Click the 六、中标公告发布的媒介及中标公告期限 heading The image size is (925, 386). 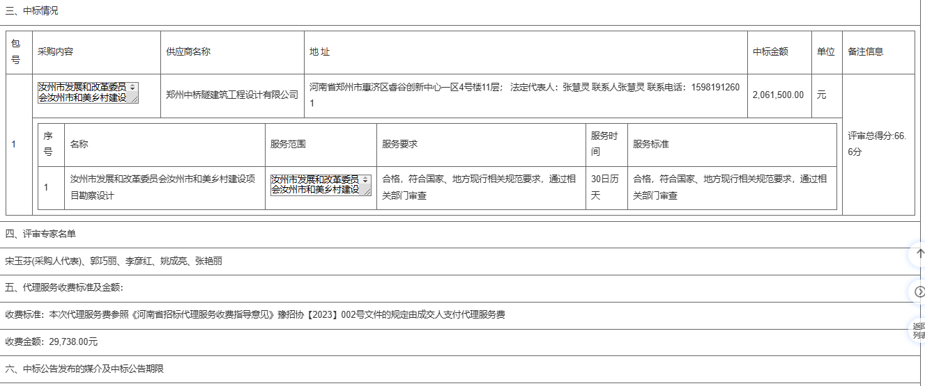[84, 369]
